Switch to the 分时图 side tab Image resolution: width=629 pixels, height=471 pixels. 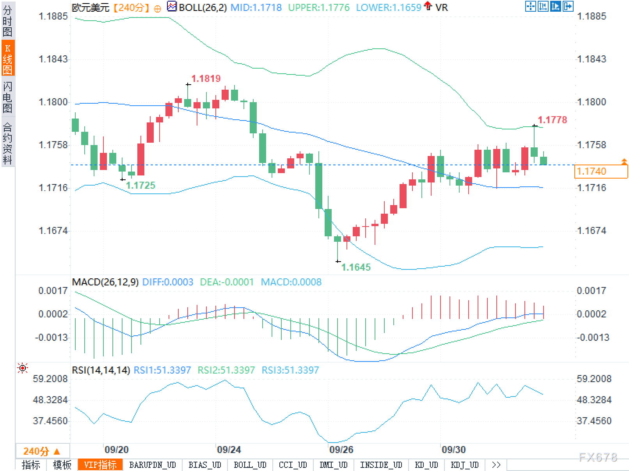point(7,20)
